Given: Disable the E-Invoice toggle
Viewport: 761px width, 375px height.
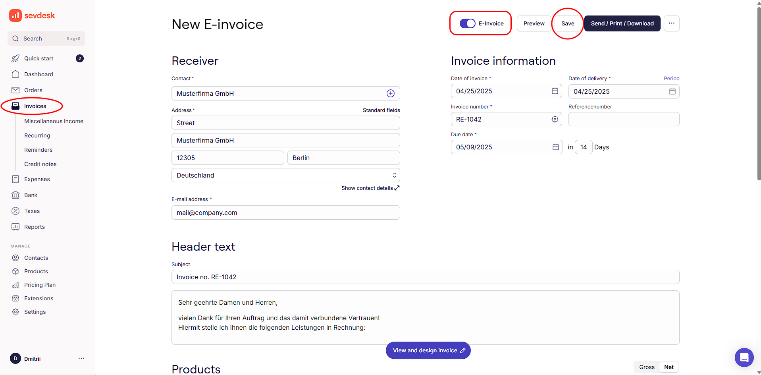Looking at the screenshot, I should [x=467, y=23].
